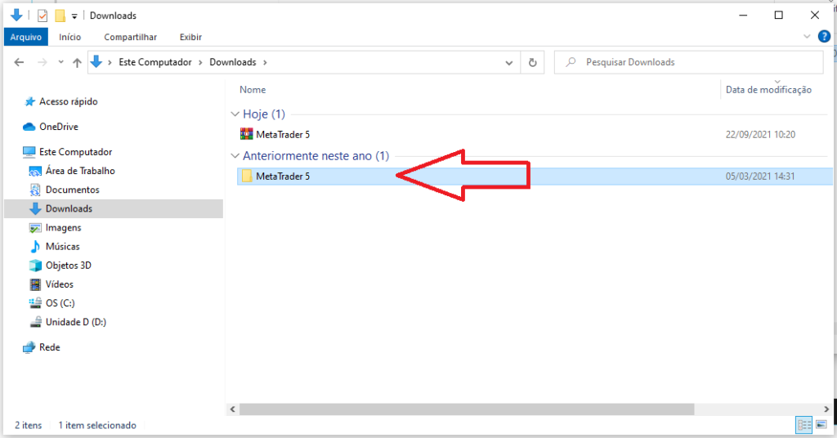The image size is (837, 438).
Task: Switch to details view layout
Action: (804, 425)
